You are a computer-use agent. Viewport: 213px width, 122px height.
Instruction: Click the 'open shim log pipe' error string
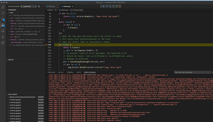coord(107,16)
